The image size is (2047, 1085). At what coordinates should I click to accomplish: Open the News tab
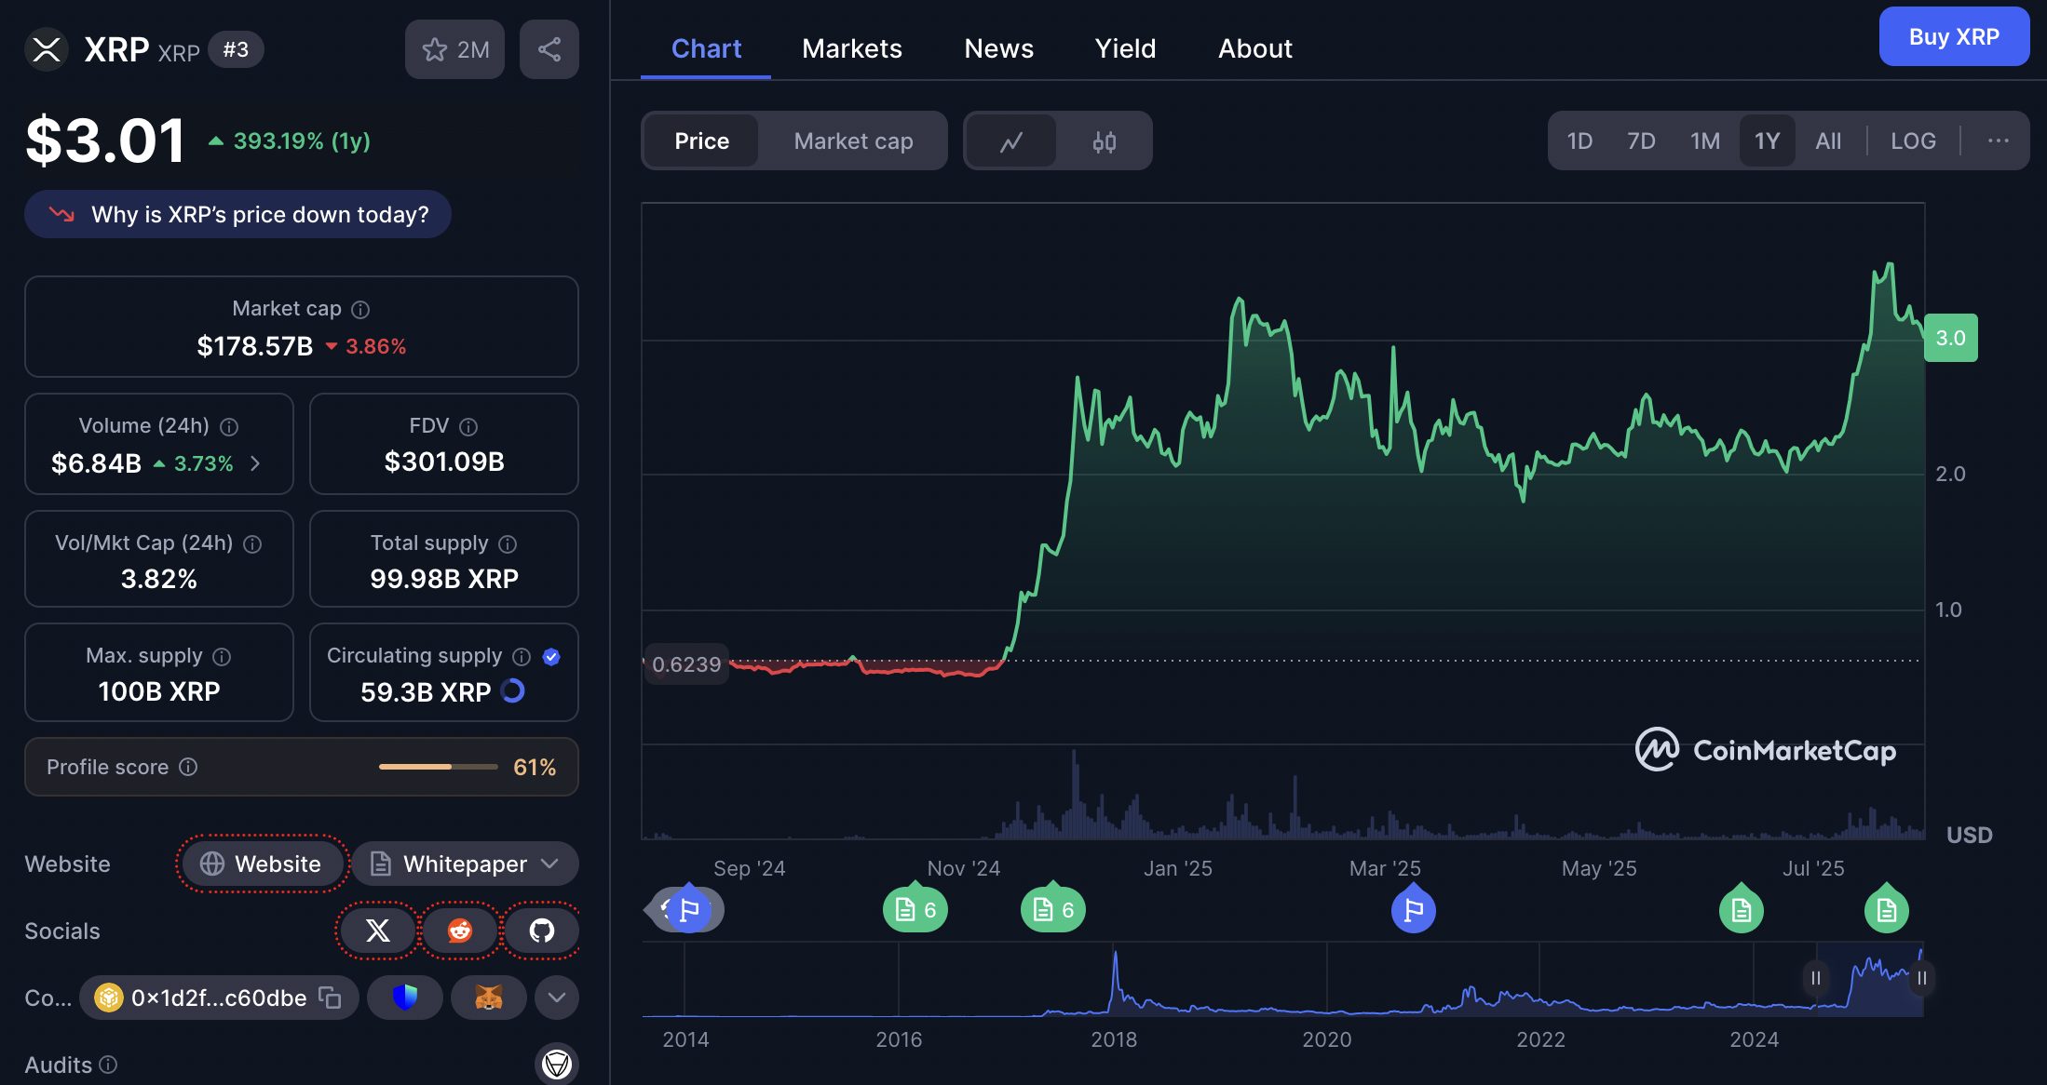(998, 48)
